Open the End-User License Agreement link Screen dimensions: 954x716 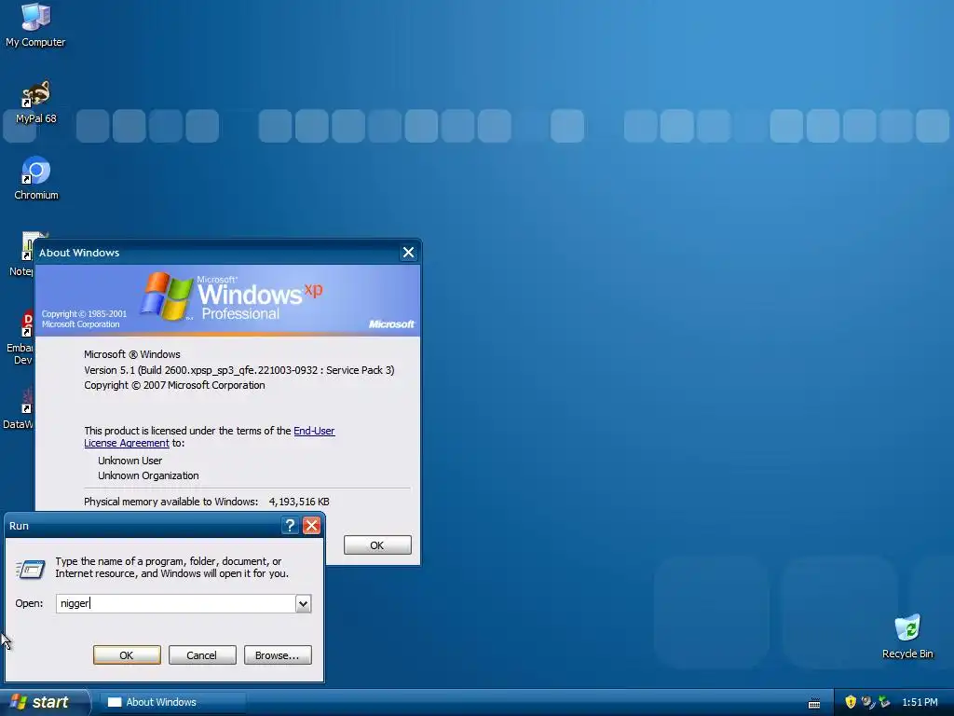pos(314,431)
